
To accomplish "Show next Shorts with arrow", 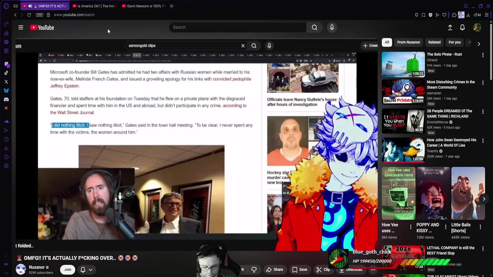I will [484, 199].
